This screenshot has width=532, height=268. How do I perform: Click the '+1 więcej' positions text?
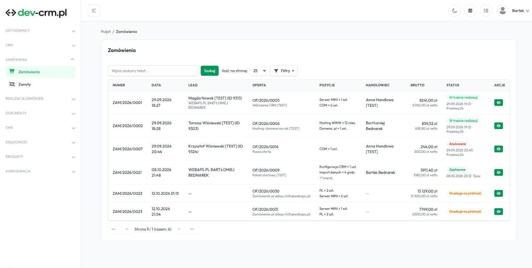click(x=326, y=178)
